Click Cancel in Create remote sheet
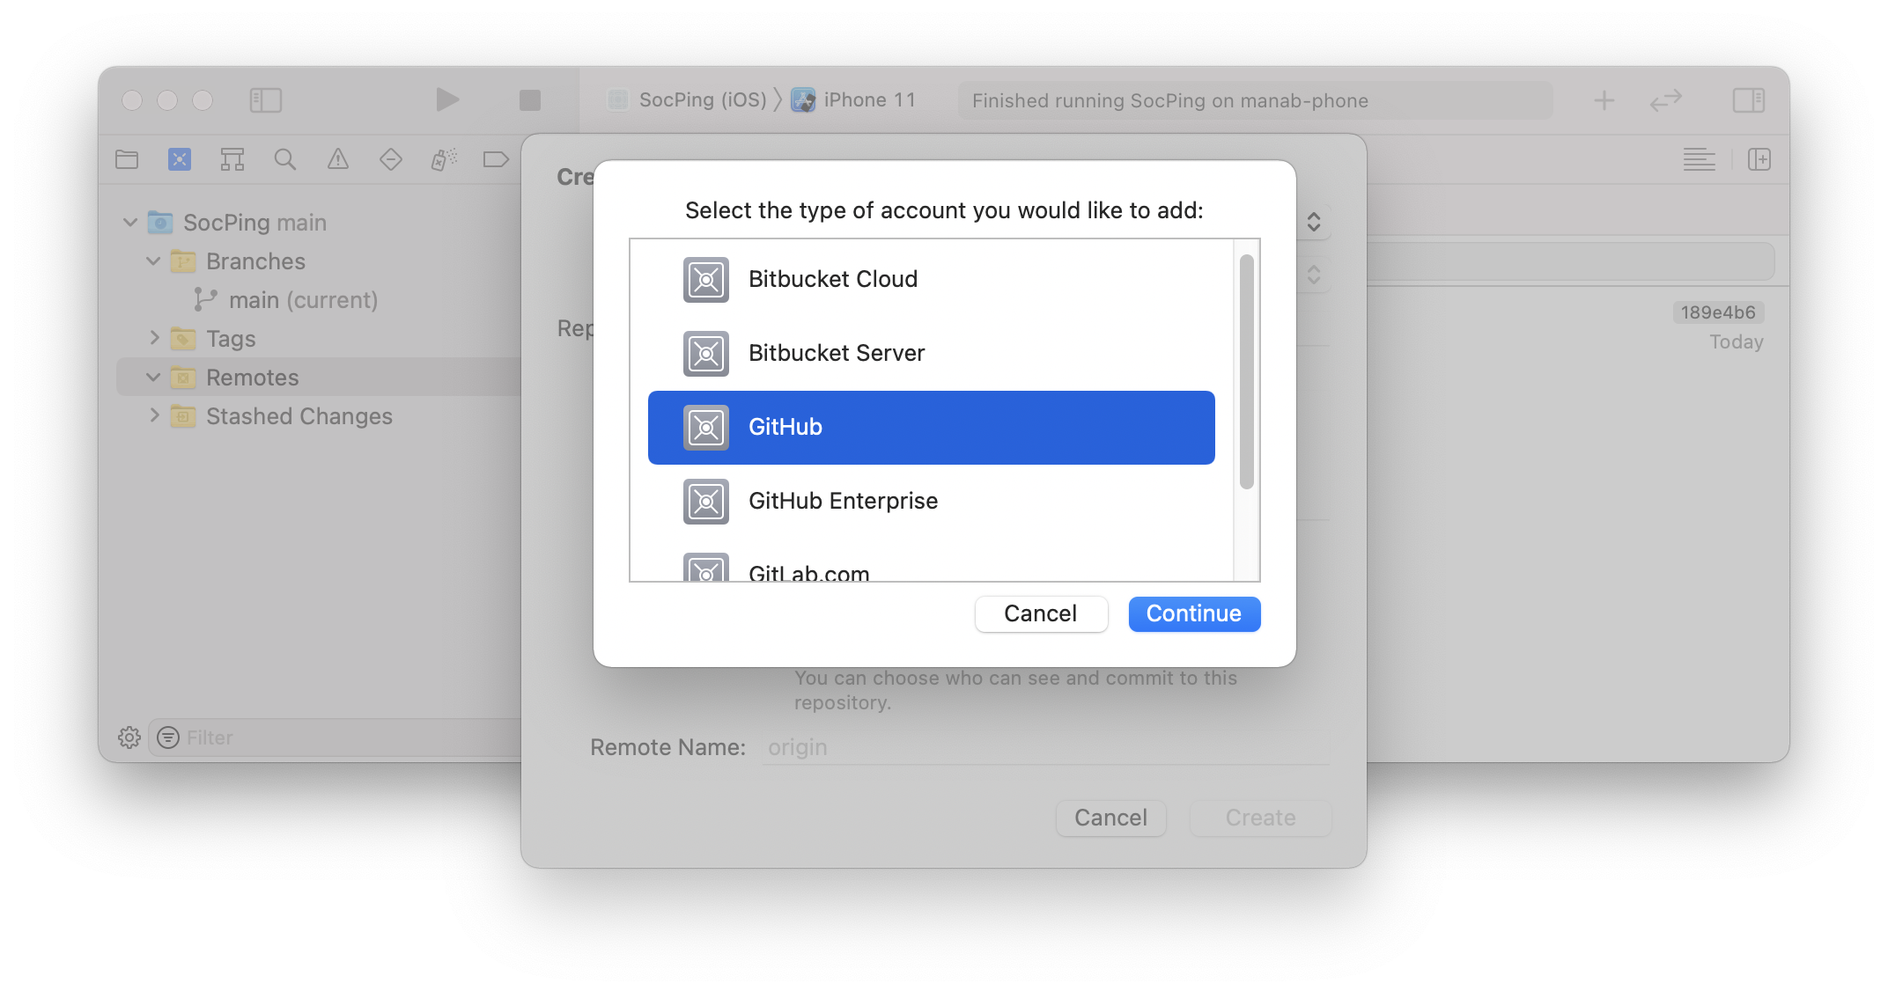The height and width of the screenshot is (998, 1888). click(x=1111, y=818)
